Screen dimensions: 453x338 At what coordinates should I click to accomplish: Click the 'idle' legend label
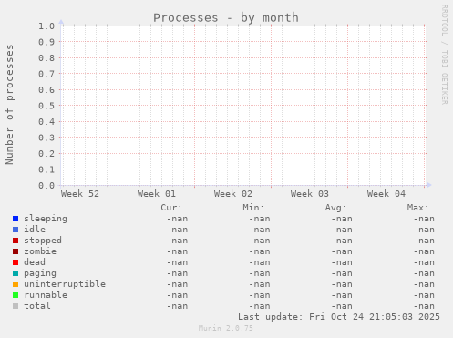(x=35, y=230)
